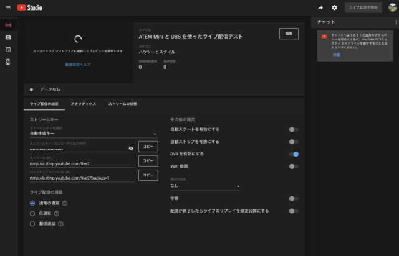Select the live stream icon in sidebar
The width and height of the screenshot is (399, 256).
(x=8, y=25)
